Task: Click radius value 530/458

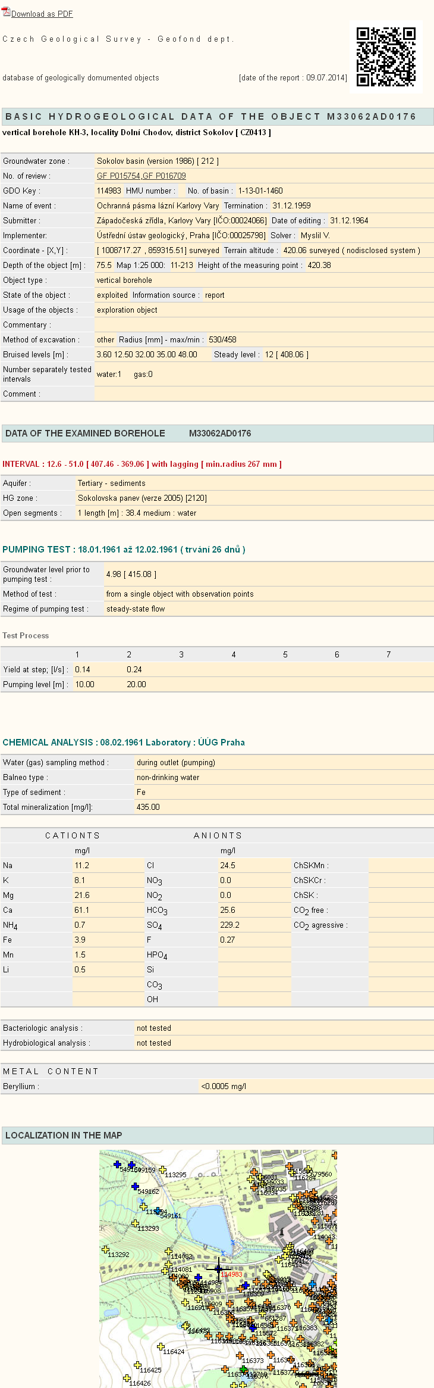Action: [222, 339]
